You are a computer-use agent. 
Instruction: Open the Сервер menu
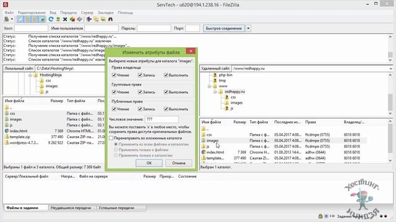pos(87,12)
